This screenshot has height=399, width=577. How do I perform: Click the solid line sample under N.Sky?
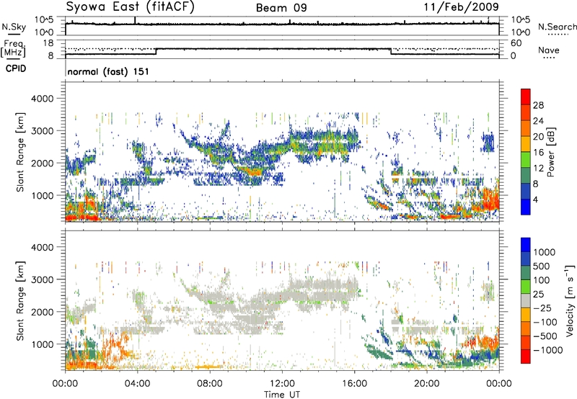click(x=14, y=34)
